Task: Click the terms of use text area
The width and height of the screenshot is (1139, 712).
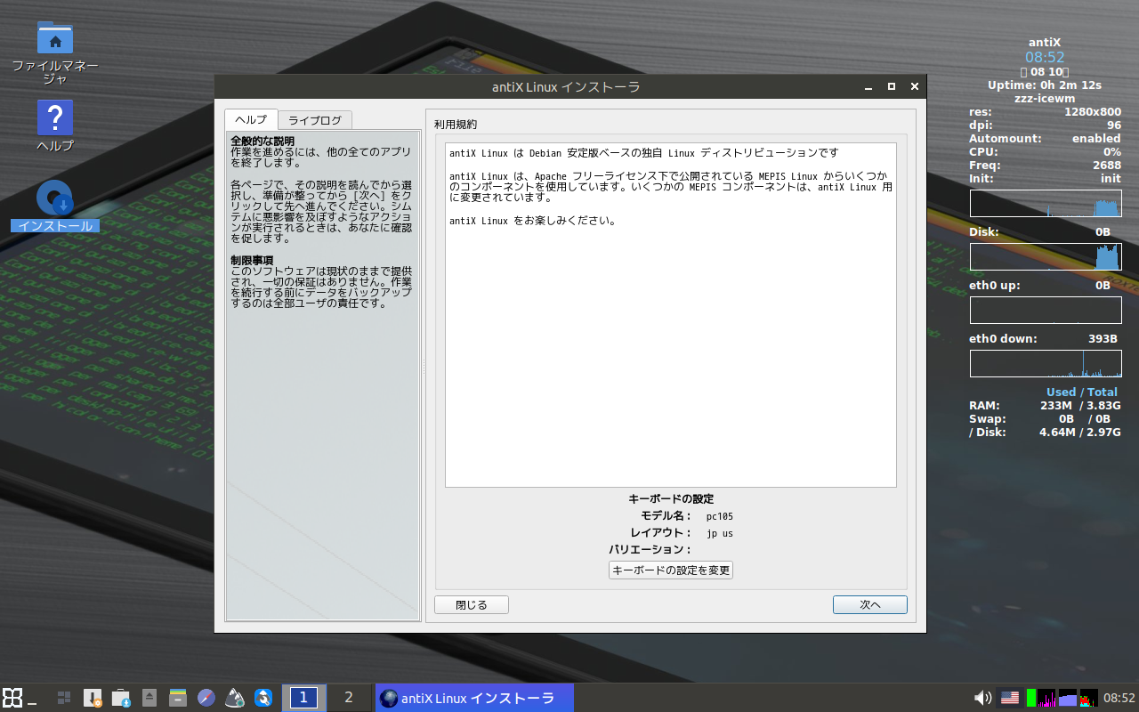Action: click(x=671, y=315)
